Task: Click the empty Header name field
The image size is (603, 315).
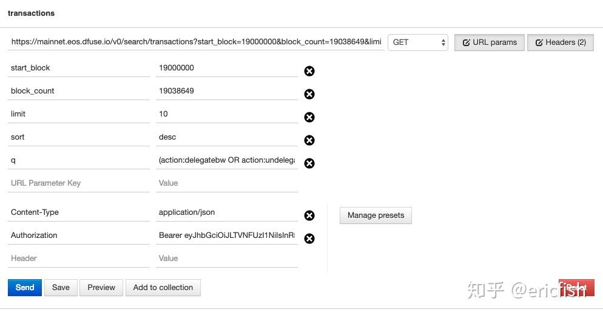Action: coord(79,259)
